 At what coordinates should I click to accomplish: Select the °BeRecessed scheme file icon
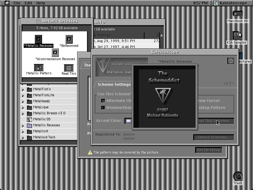(x=69, y=39)
